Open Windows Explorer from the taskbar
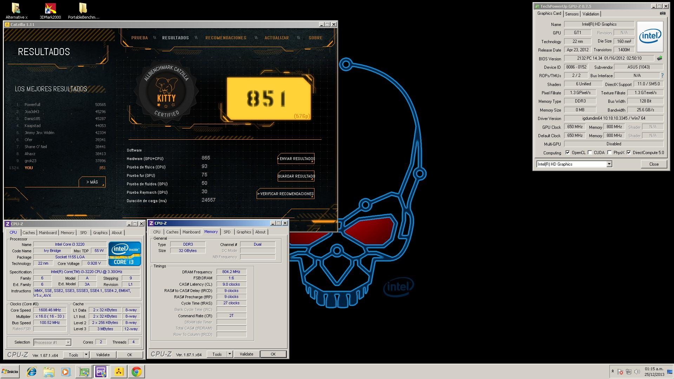This screenshot has height=379, width=674. pos(49,372)
